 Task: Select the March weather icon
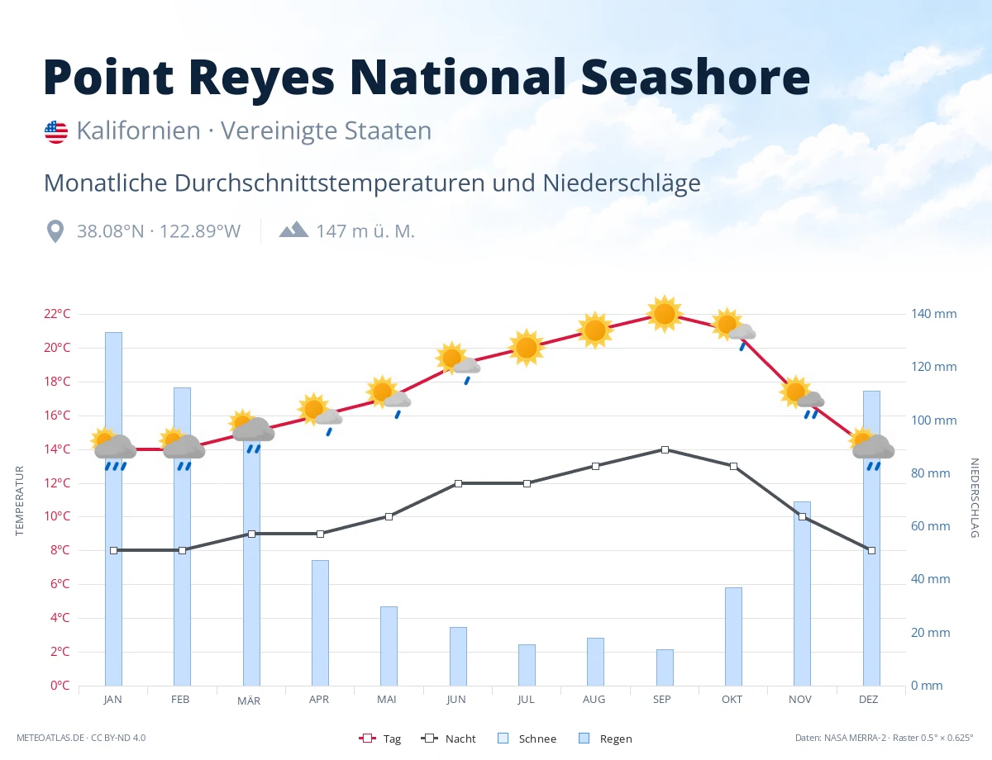click(252, 432)
